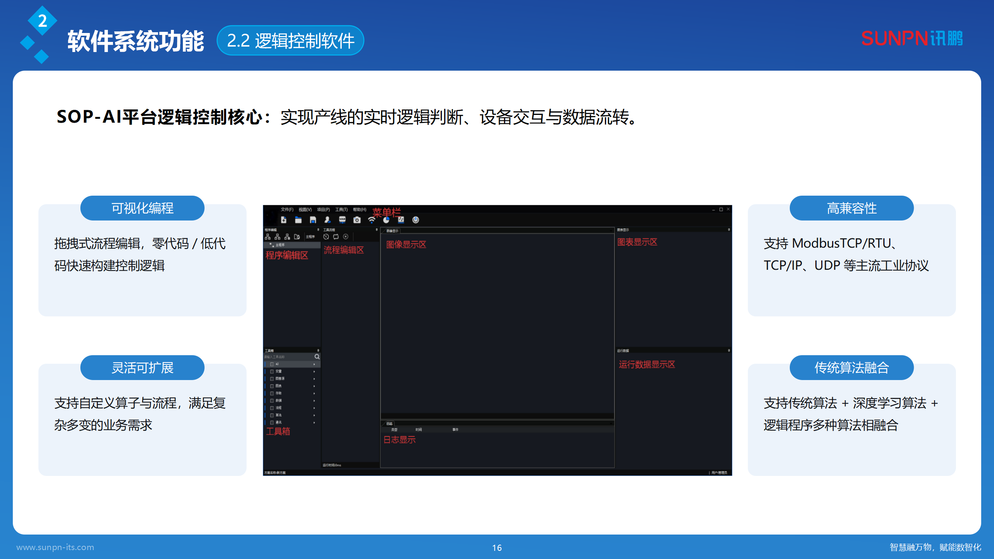Capture an image with the camera icon
Screen dimensions: 994x559
(358, 220)
